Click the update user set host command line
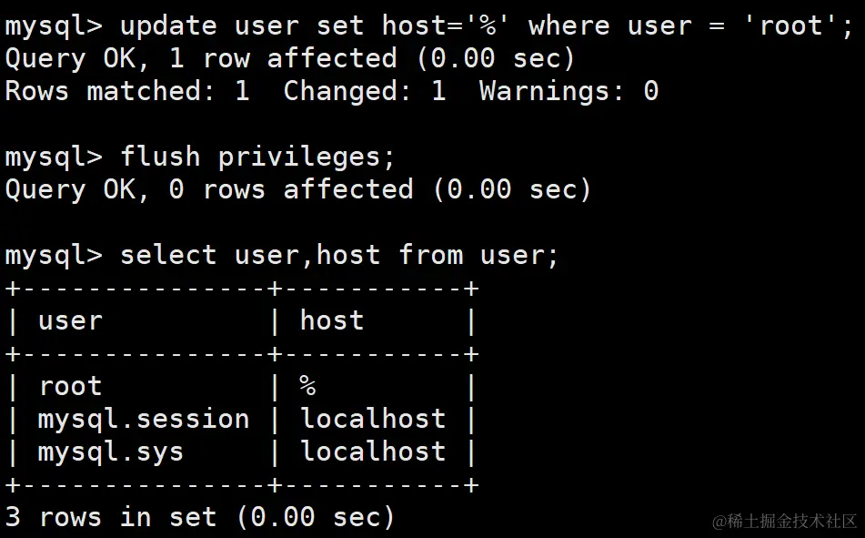The image size is (865, 538). coord(429,26)
